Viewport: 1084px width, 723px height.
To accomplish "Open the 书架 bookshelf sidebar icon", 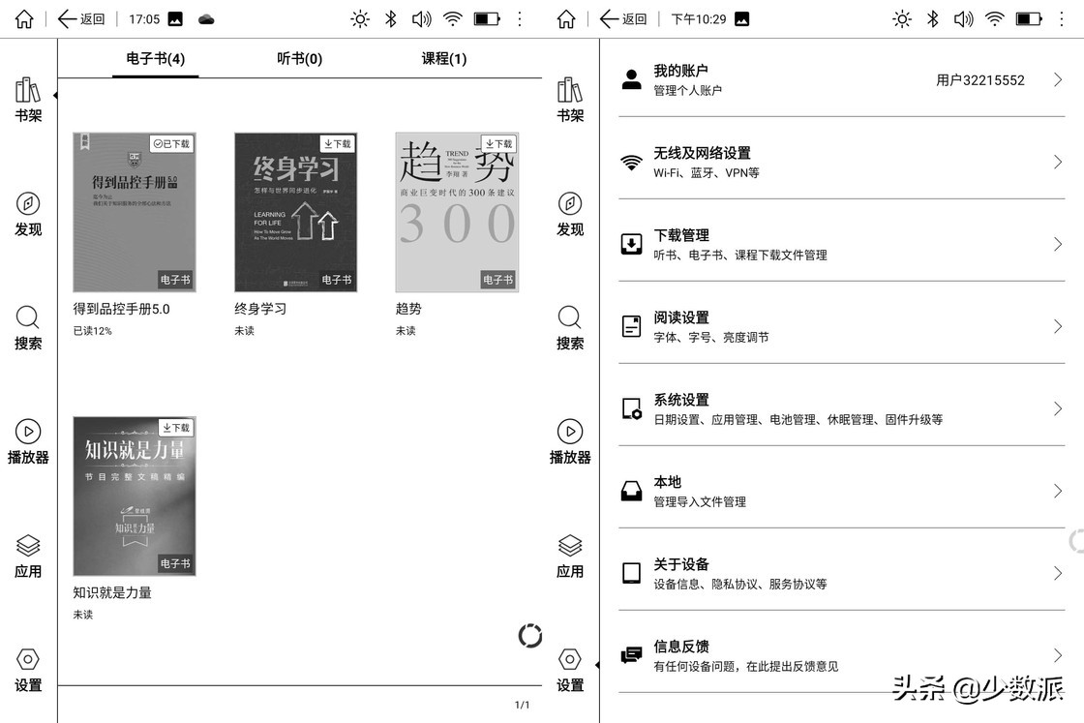I will [28, 99].
